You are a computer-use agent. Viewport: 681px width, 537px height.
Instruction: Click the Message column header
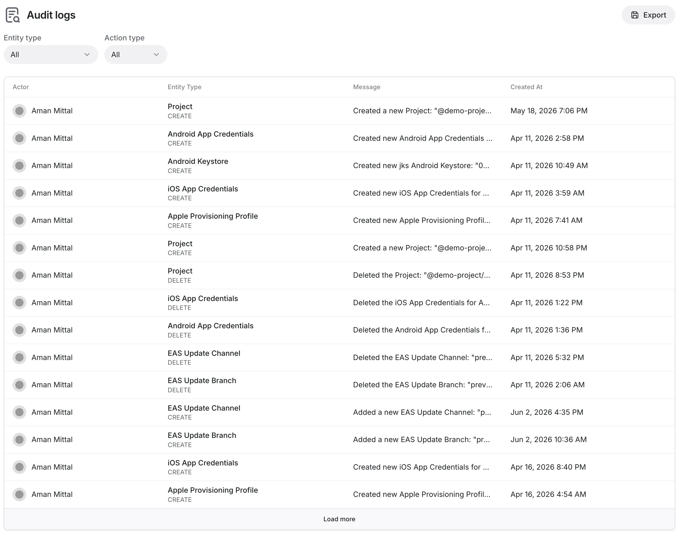[x=367, y=87]
